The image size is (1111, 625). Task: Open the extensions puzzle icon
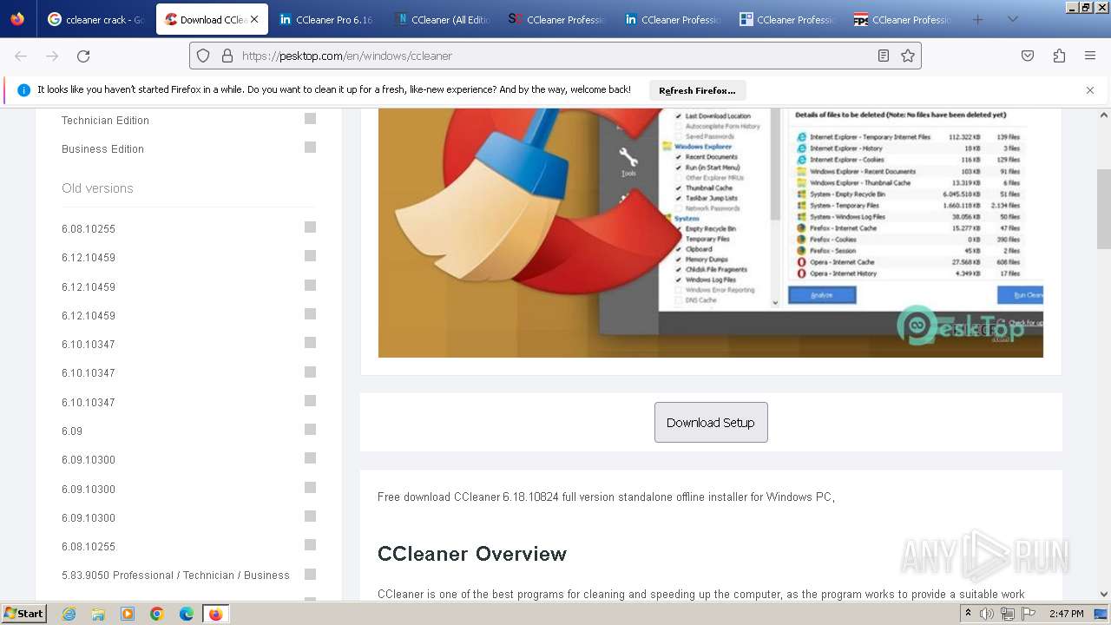click(x=1059, y=56)
